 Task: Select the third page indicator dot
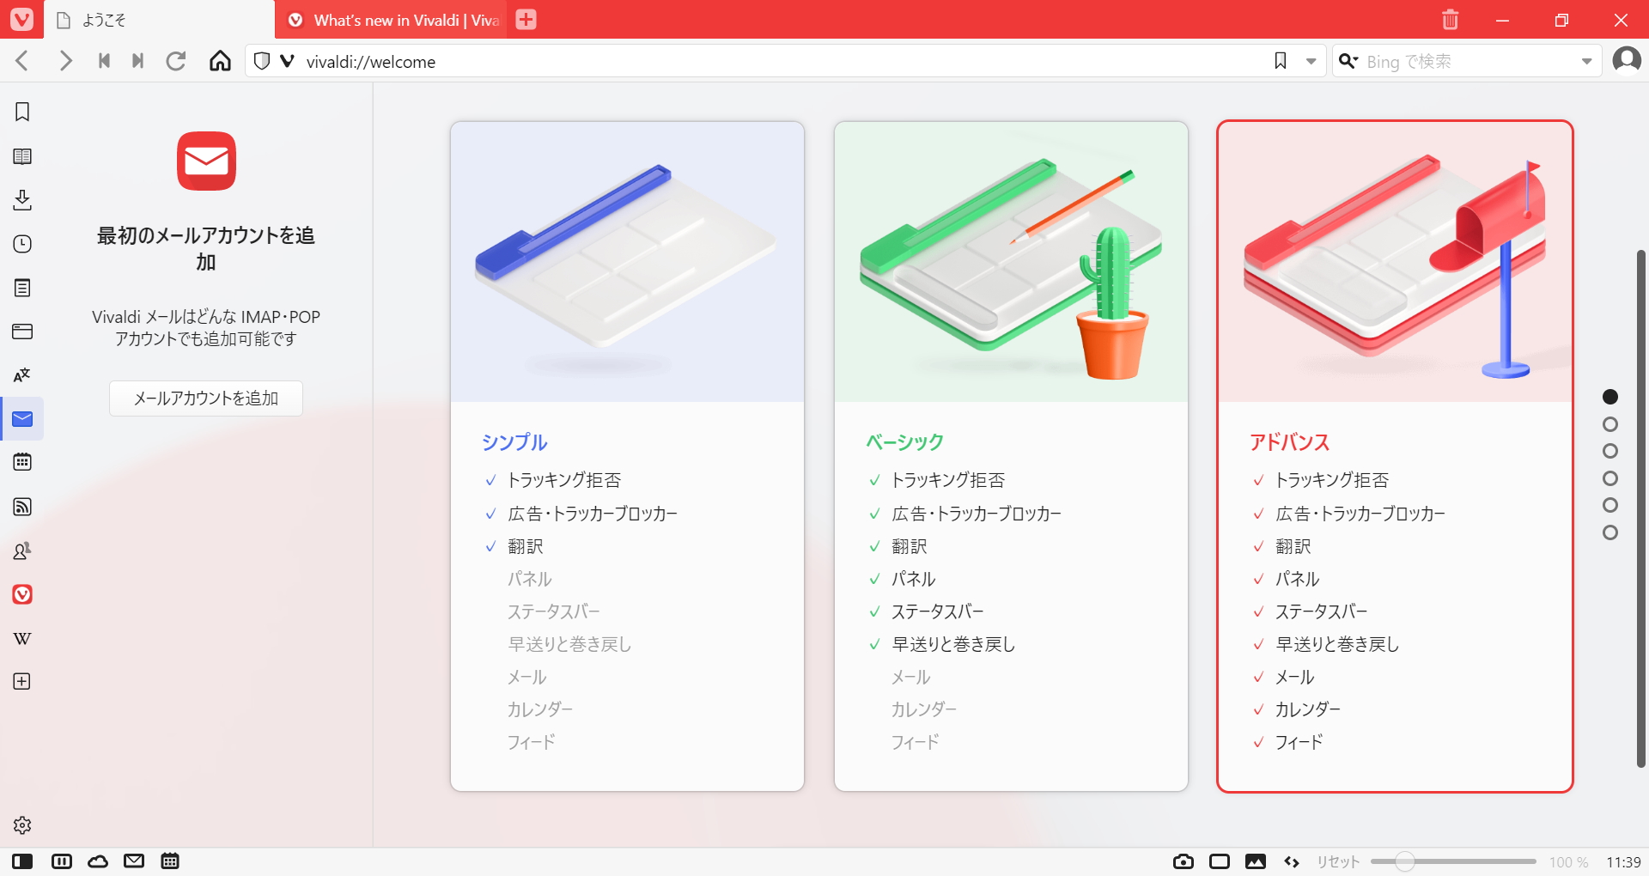1610,451
